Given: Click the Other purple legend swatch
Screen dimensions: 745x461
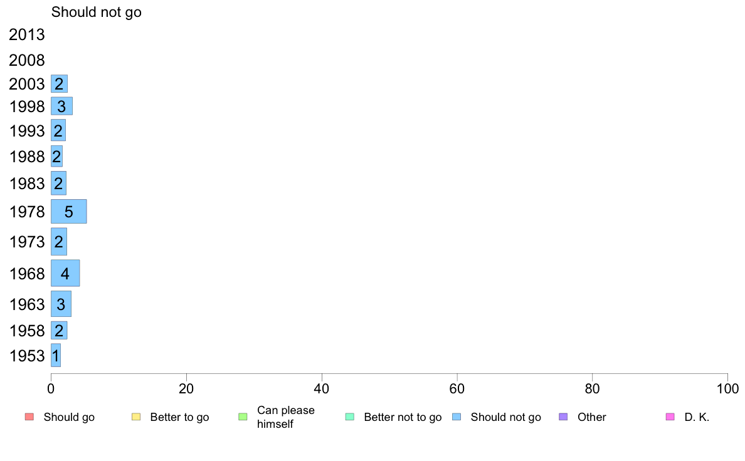Looking at the screenshot, I should 563,417.
